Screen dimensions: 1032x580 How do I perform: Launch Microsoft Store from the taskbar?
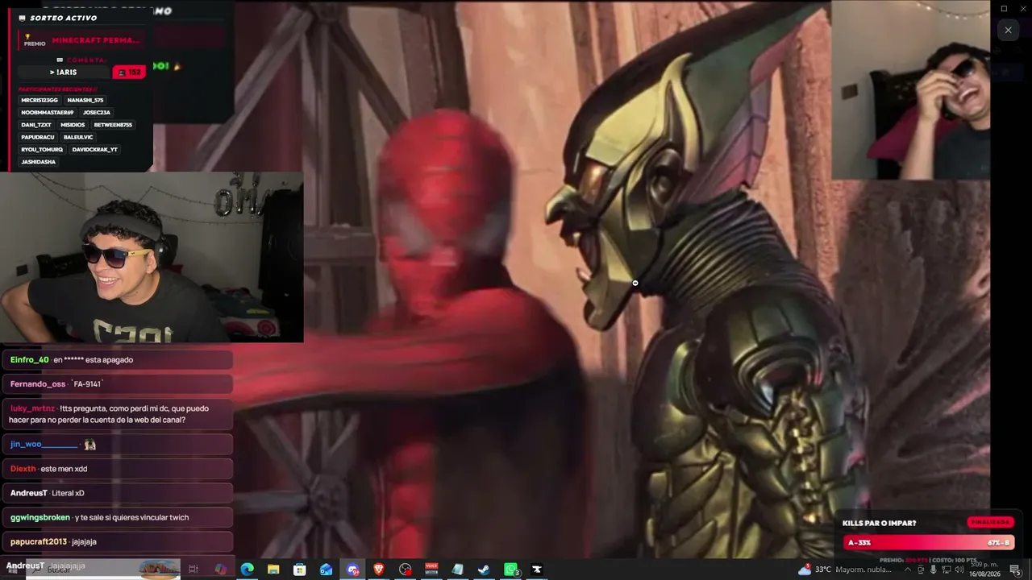(x=300, y=570)
